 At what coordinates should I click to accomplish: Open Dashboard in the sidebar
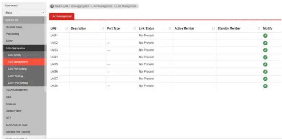click(x=11, y=6)
